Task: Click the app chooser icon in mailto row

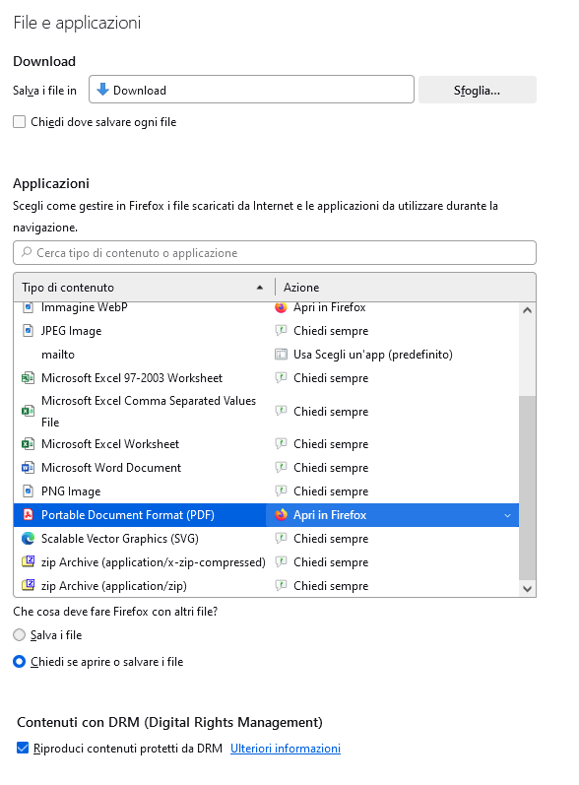Action: click(282, 355)
